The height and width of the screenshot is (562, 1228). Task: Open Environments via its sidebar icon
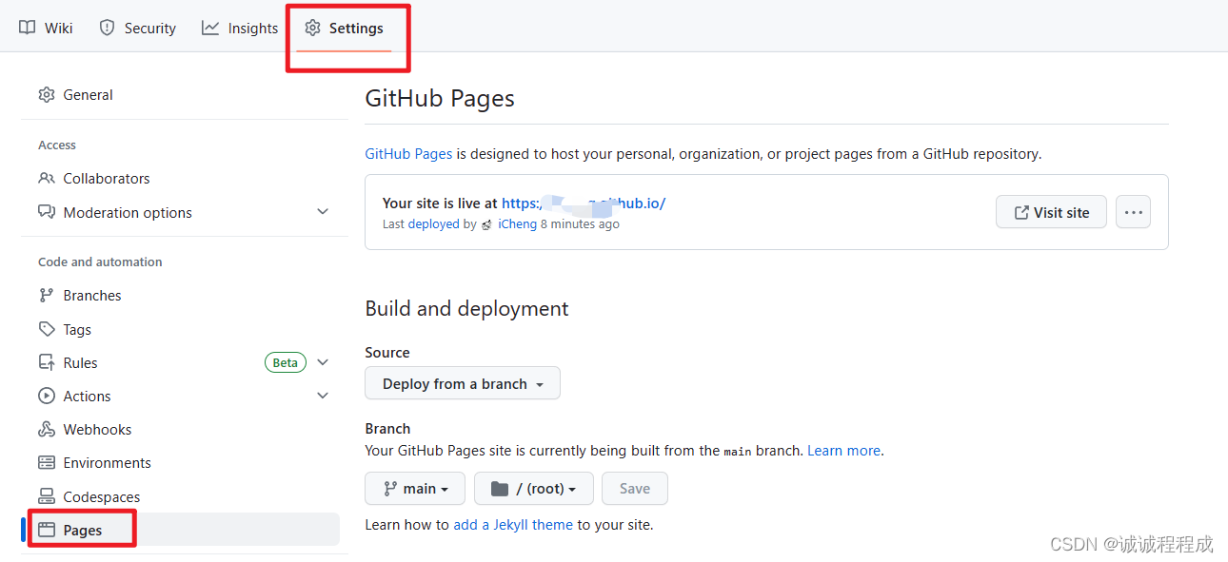click(46, 462)
